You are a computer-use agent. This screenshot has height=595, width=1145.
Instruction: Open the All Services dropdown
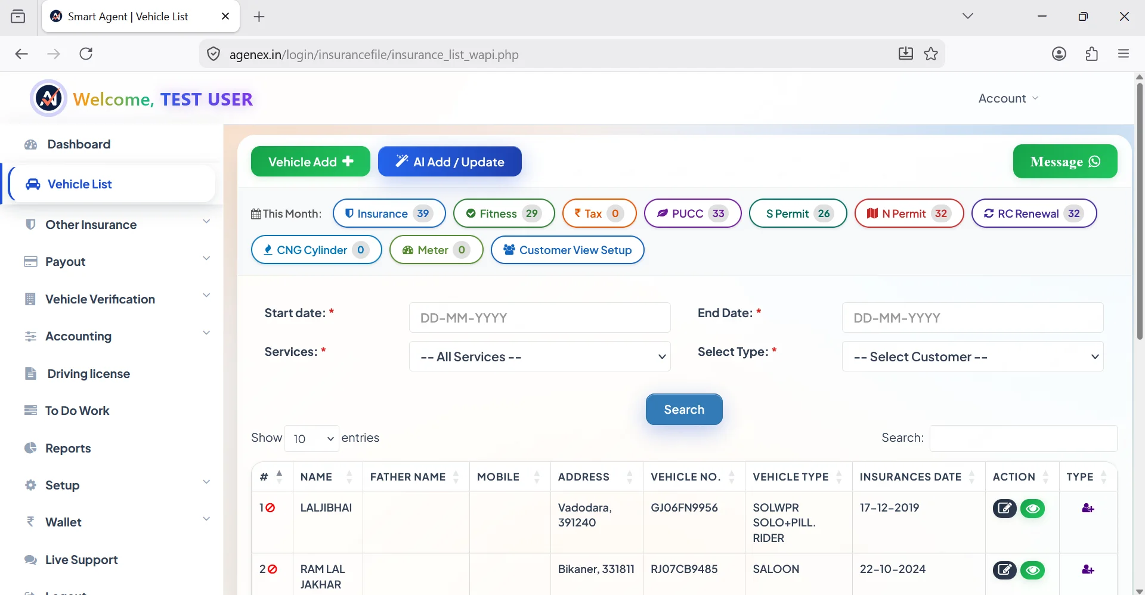coord(540,357)
